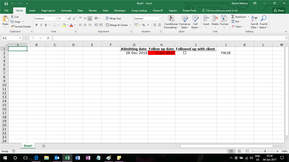
Task: Switch to the Power Pivot tab
Action: [x=189, y=10]
